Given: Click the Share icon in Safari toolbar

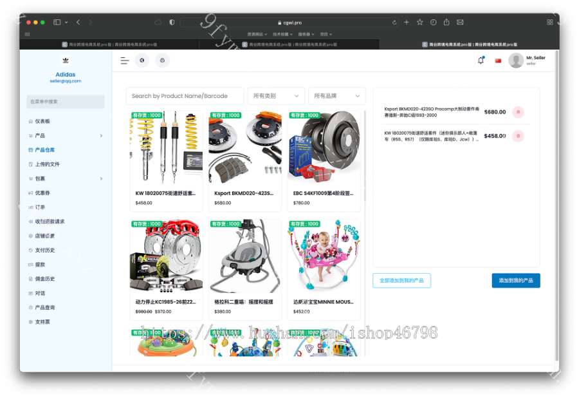Looking at the screenshot, I should (x=446, y=22).
